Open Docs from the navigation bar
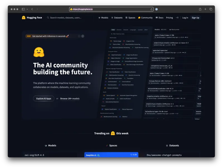The width and height of the screenshot is (223, 168). click(159, 18)
